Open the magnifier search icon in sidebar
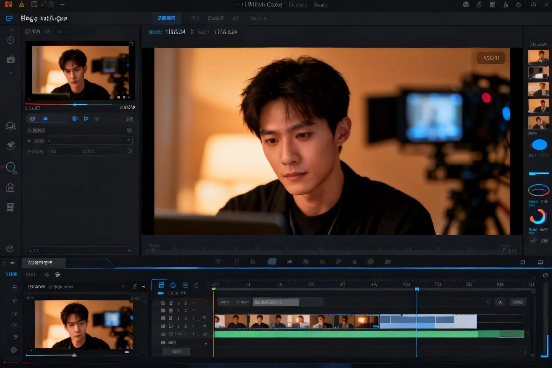 click(10, 126)
